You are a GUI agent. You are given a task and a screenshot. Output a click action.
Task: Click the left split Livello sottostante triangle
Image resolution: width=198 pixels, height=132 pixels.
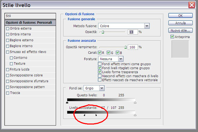84,115
